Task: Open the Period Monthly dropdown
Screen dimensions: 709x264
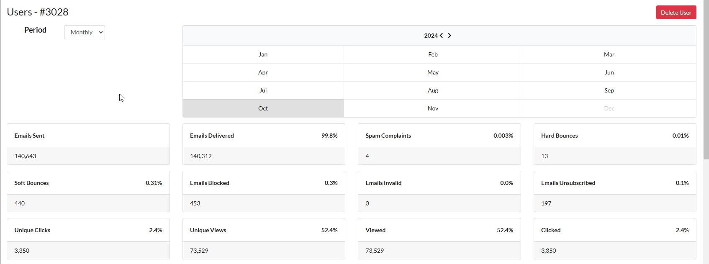Action: pos(85,32)
